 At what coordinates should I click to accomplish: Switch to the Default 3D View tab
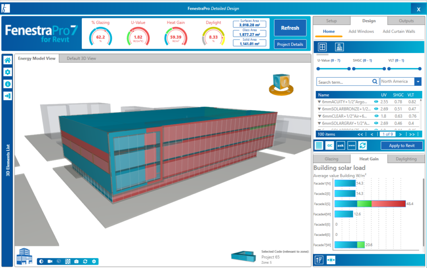click(81, 58)
